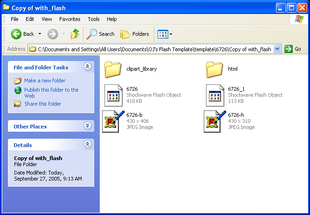Collapse the Details panel

(x=87, y=145)
